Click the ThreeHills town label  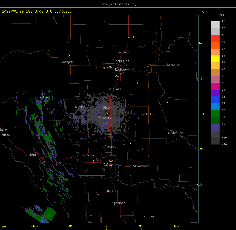coord(146,114)
